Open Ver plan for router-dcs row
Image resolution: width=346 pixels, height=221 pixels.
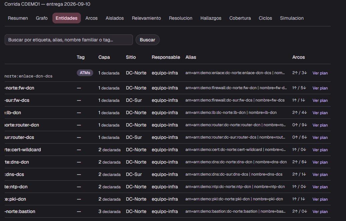[x=320, y=138]
